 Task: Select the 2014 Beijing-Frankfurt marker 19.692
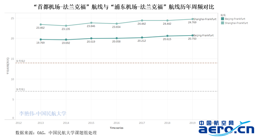tap(66, 40)
